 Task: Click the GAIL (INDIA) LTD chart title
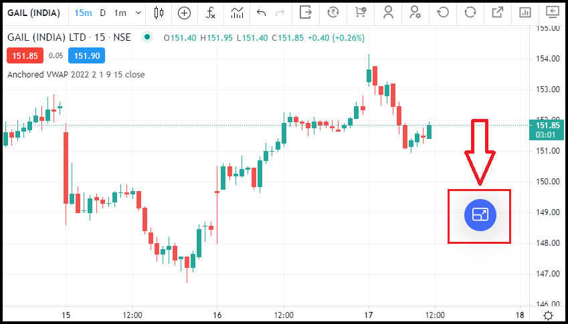[69, 37]
